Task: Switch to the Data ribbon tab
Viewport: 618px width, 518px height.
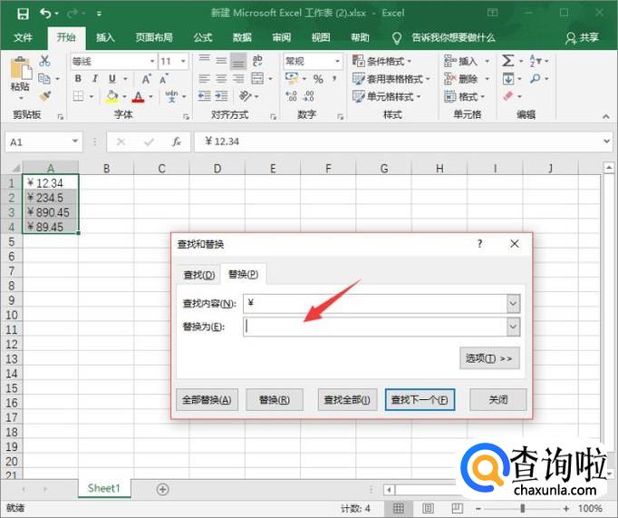Action: coord(242,37)
